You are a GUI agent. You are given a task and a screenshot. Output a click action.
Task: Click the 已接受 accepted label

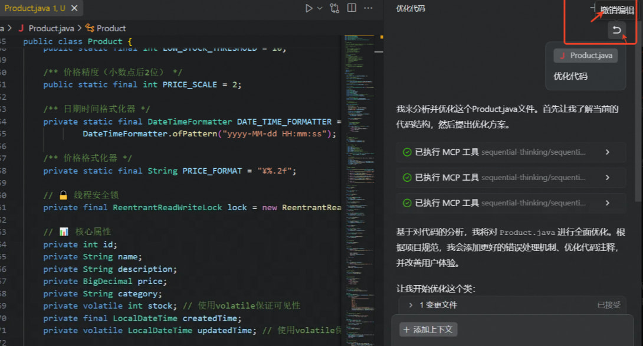[x=609, y=305]
